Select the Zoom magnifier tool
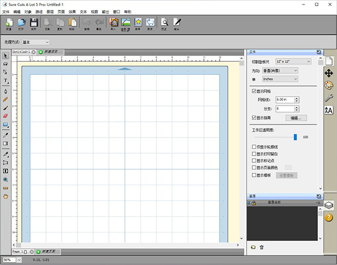The height and width of the screenshot is (265, 337). click(x=6, y=180)
